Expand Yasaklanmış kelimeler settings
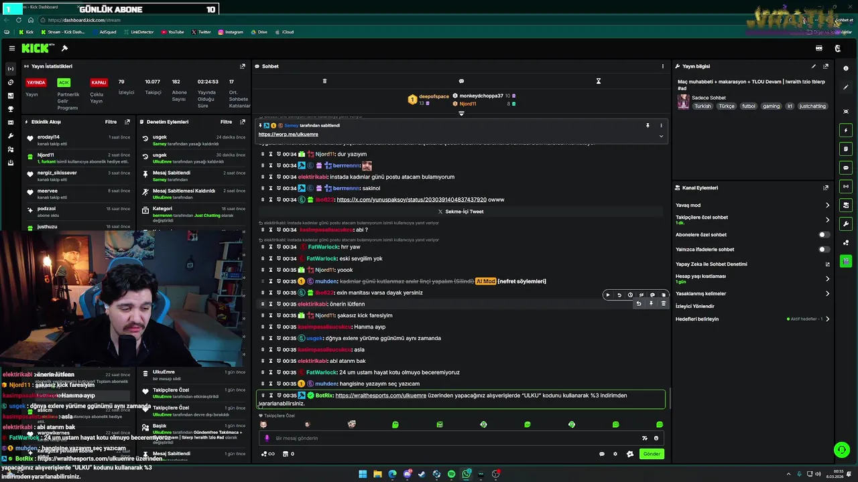 pos(827,293)
